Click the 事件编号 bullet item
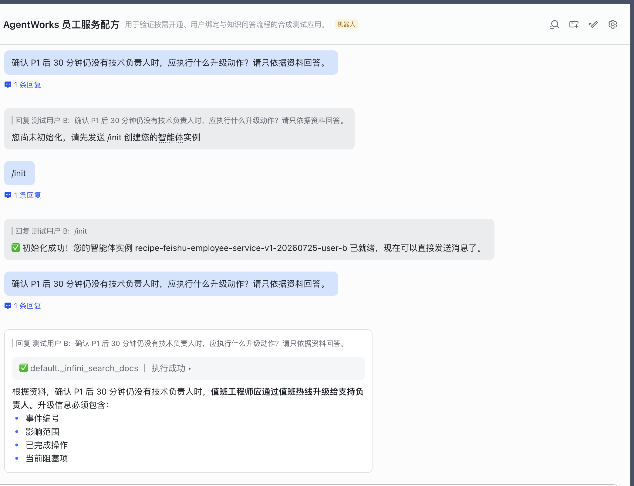The height and width of the screenshot is (486, 634). (x=42, y=419)
